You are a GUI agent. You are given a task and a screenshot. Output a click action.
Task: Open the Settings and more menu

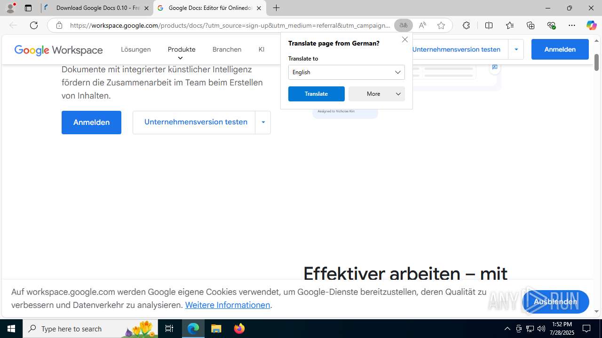572,25
